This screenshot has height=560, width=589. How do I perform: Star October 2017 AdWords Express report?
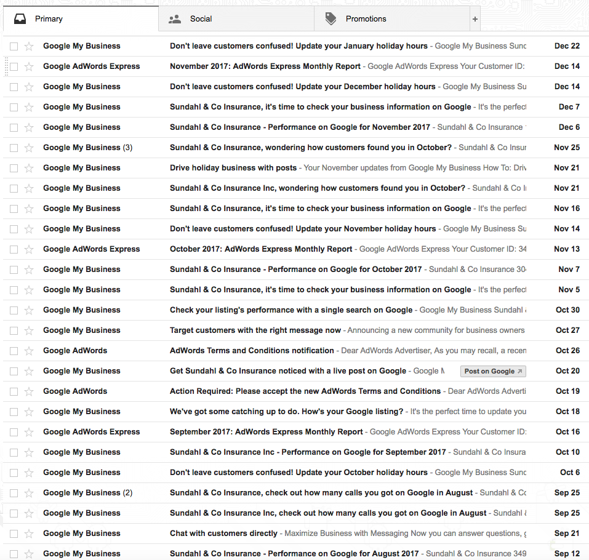coord(29,249)
